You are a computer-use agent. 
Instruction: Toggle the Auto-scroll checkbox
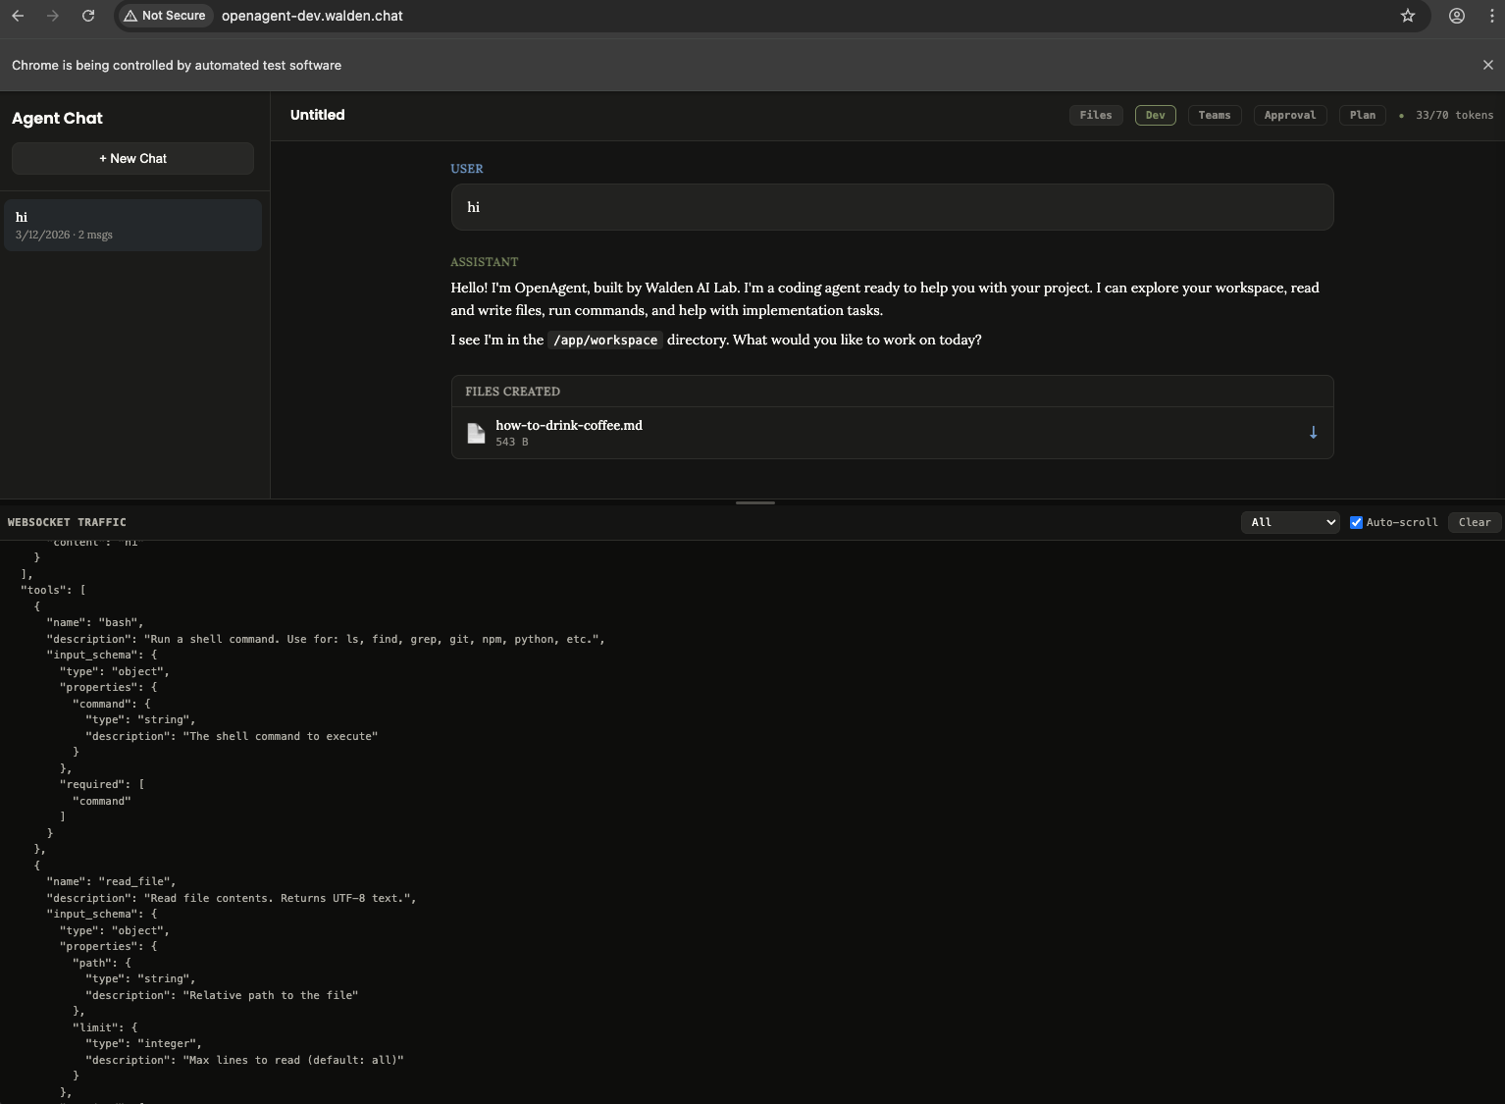click(x=1357, y=522)
